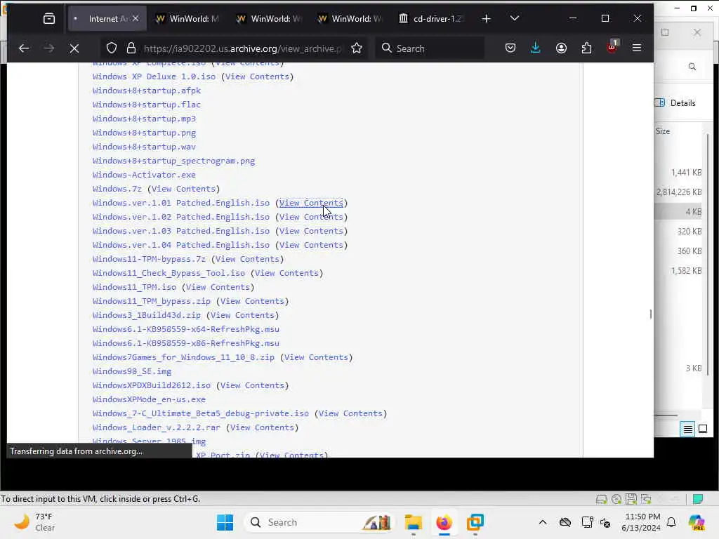This screenshot has width=719, height=539.
Task: Open Firefox application hamburger menu
Action: click(x=637, y=48)
